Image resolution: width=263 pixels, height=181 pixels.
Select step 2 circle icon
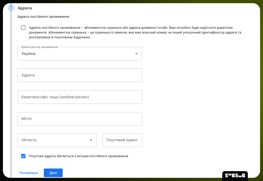pyautogui.click(x=11, y=8)
